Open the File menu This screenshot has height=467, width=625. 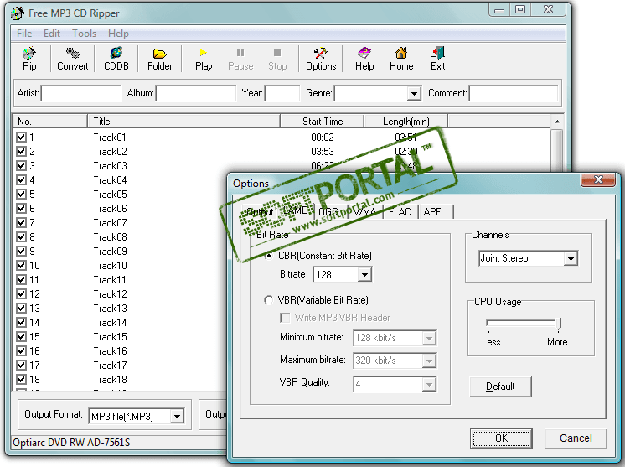[24, 34]
